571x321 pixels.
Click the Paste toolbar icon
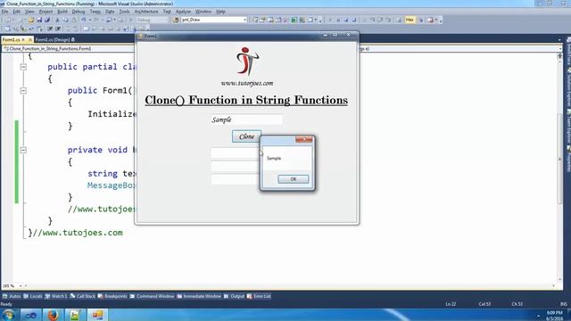[73, 20]
